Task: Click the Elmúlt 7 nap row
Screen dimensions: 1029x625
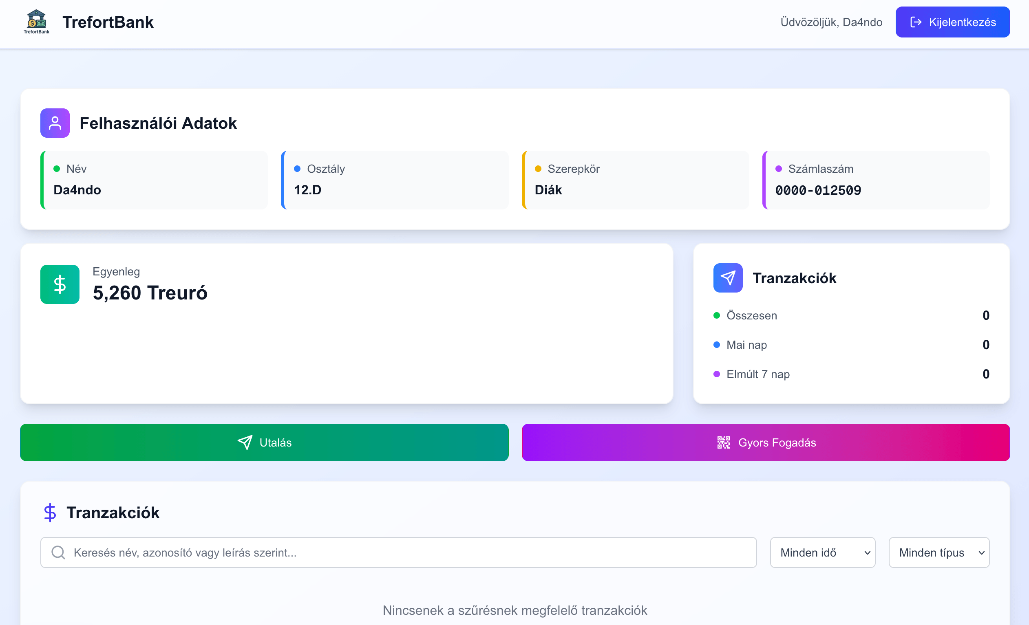Action: coord(758,374)
